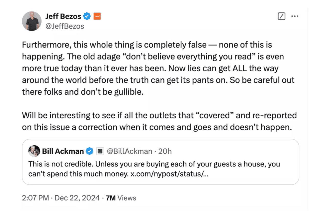312x212 pixels.
Task: Click the Amazon affiliate badge beside Bezos's name
Action: point(97,16)
